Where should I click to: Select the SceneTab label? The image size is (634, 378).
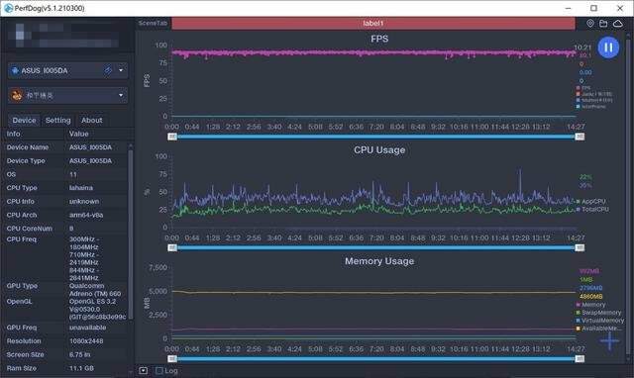(x=153, y=23)
